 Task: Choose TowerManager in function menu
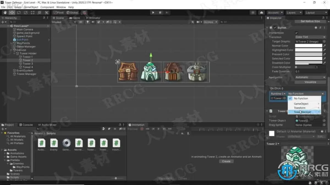[x=304, y=112]
